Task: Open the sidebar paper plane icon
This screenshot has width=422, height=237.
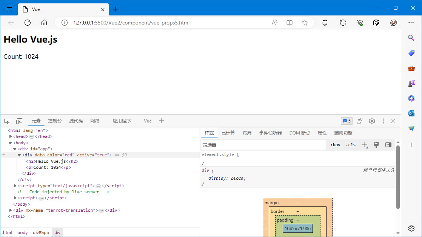Action: 411,128
